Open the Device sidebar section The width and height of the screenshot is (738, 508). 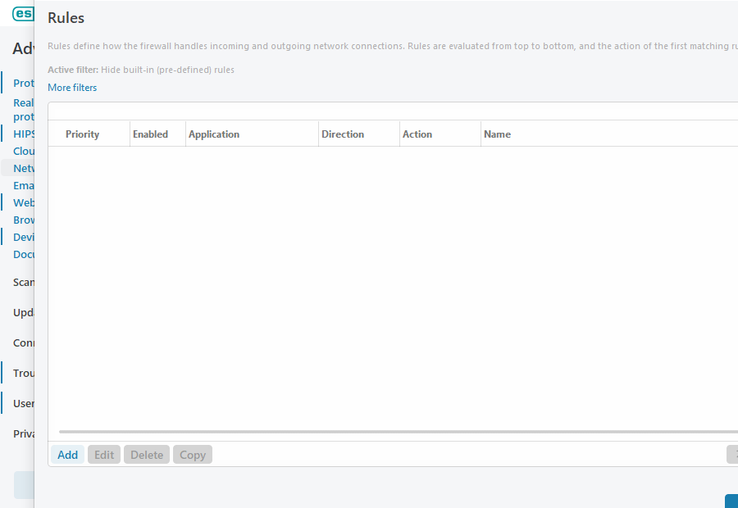click(x=24, y=237)
